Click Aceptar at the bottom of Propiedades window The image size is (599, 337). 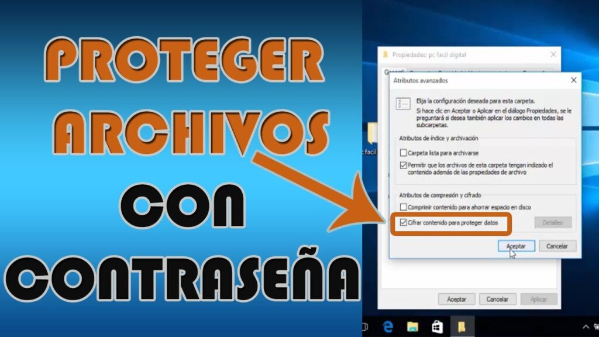(456, 299)
